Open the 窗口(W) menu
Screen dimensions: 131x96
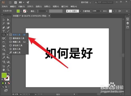[65, 7]
